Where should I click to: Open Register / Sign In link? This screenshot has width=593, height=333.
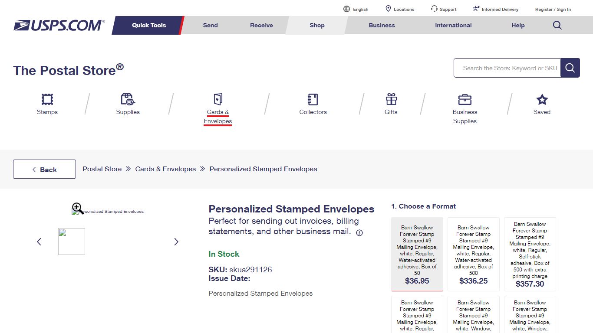[553, 9]
